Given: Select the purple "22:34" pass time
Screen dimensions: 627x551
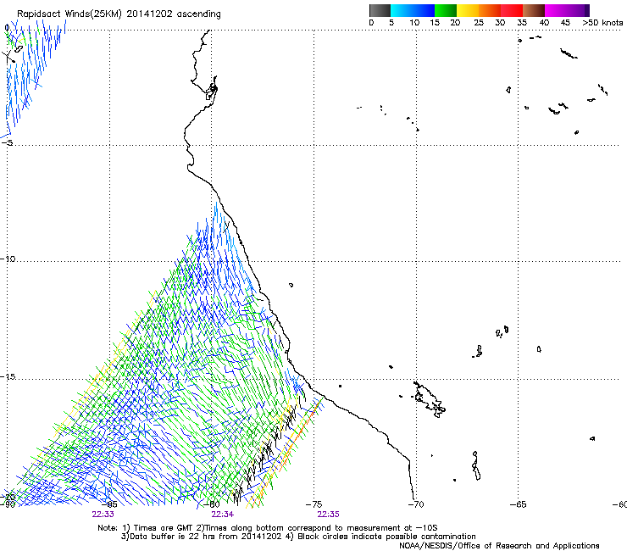Looking at the screenshot, I should tap(223, 515).
